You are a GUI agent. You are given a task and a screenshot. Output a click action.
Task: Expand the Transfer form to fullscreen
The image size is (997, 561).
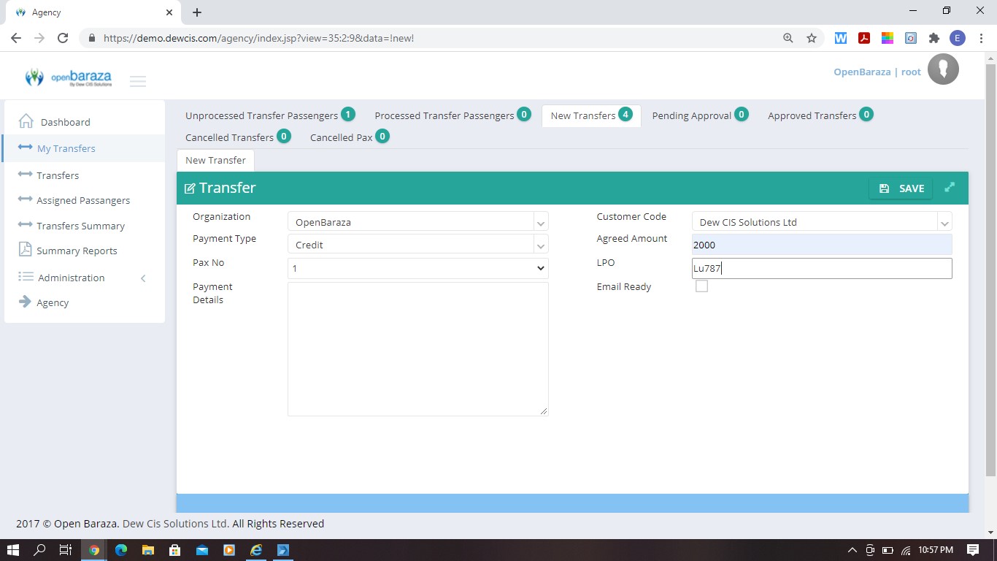click(x=950, y=188)
